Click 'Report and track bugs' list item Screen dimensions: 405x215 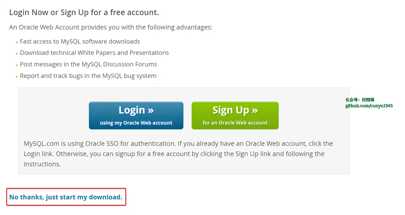[x=88, y=76]
